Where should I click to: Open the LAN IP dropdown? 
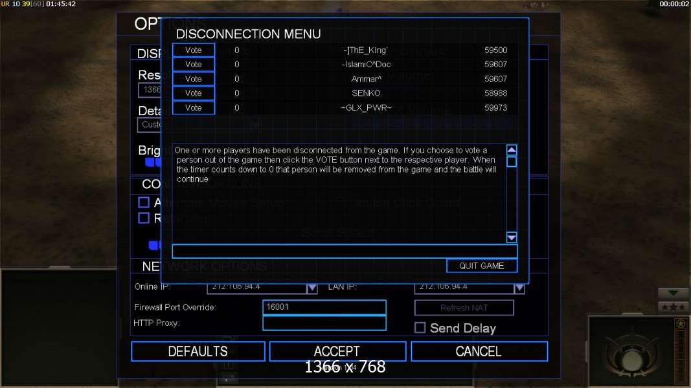519,288
